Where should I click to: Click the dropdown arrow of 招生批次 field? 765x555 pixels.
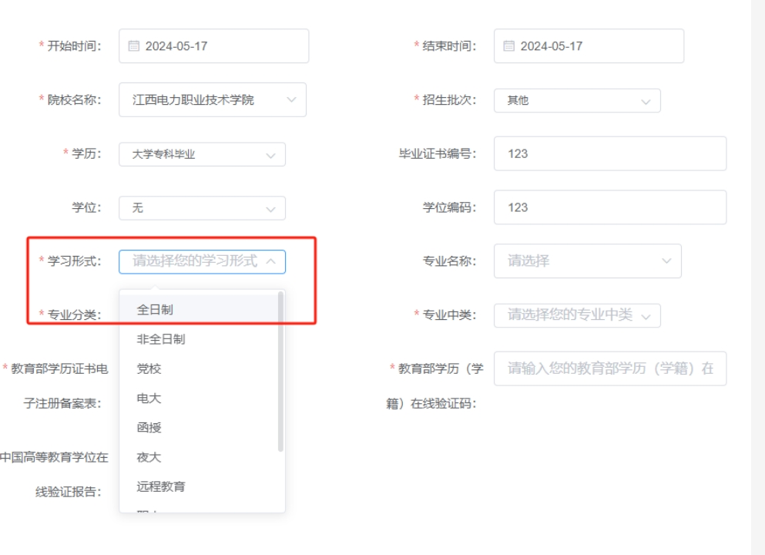coord(644,99)
